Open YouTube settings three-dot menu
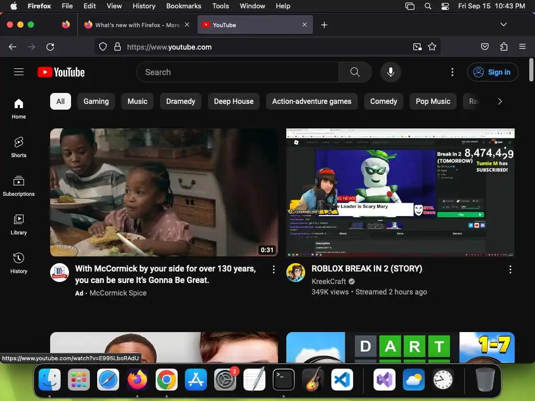The height and width of the screenshot is (401, 535). 452,72
